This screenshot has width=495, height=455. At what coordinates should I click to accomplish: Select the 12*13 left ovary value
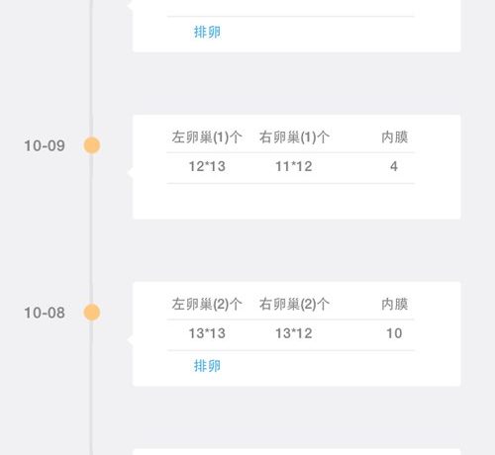click(x=207, y=166)
